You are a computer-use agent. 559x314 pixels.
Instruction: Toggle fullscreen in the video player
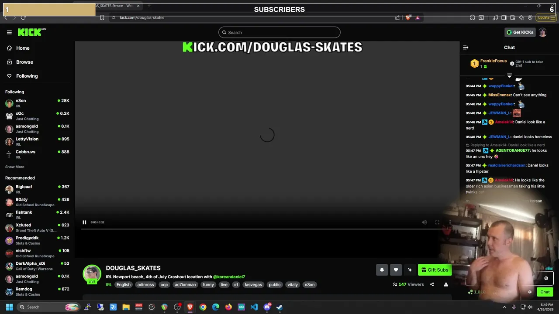(437, 222)
